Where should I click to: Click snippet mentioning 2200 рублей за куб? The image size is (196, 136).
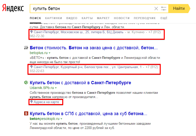[x=90, y=126]
